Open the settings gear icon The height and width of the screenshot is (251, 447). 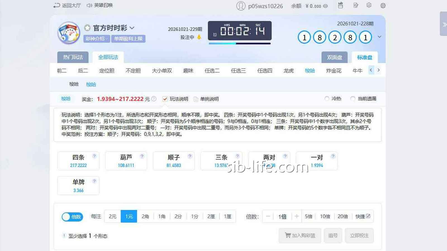(x=369, y=5)
